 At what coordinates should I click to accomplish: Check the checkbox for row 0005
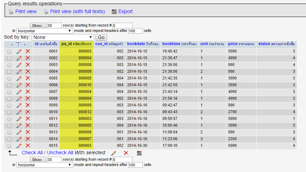(x=9, y=78)
